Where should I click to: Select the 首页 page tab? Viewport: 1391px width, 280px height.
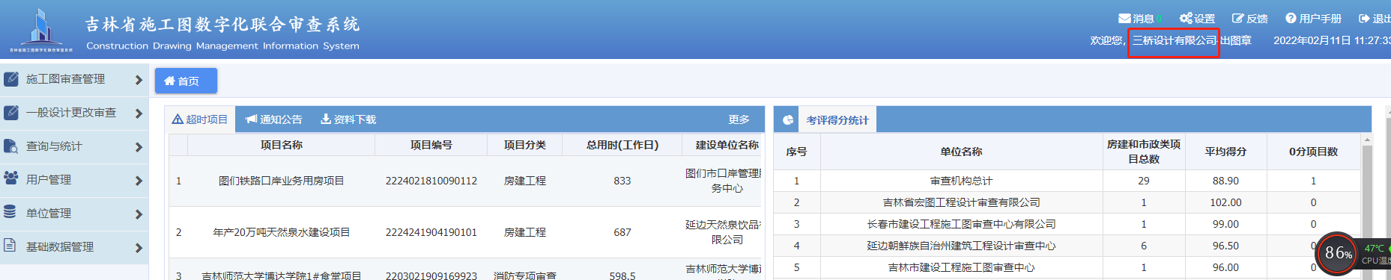(x=186, y=81)
